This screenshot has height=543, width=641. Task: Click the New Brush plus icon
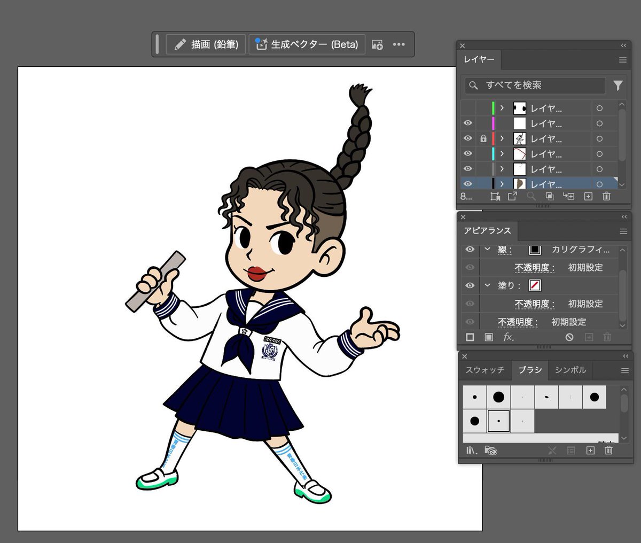pos(590,451)
